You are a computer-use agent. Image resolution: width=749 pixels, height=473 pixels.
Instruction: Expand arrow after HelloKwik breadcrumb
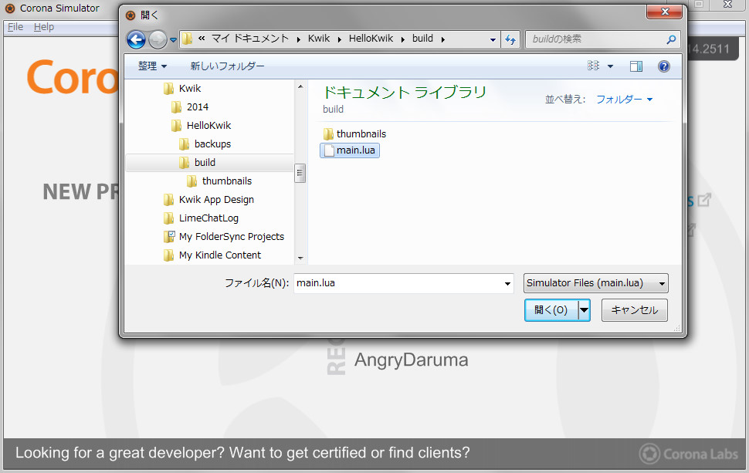[402, 39]
